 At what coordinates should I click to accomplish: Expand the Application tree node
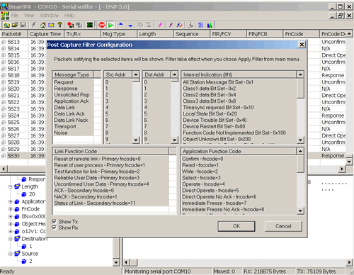pos(11,201)
